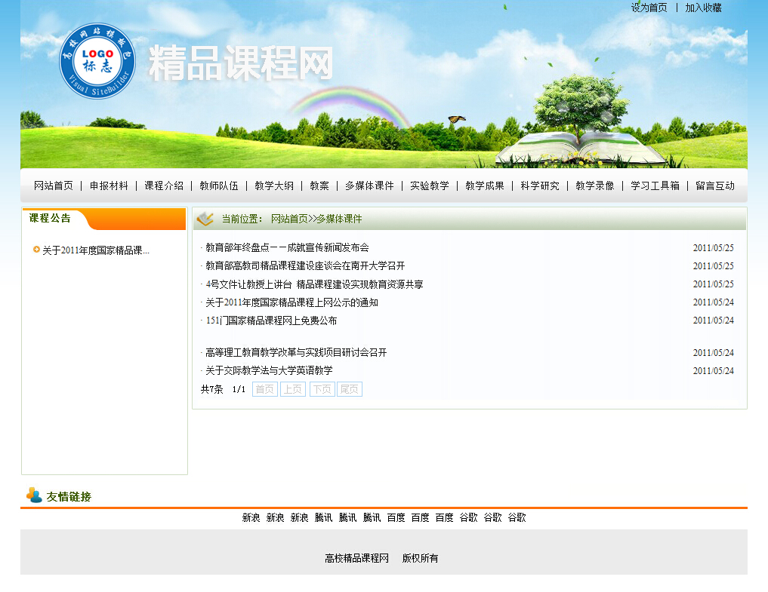Open 学习工具箱 from the navigation
Image resolution: width=768 pixels, height=592 pixels.
coord(655,186)
